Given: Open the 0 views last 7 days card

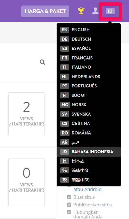Looking at the screenshot, I should coord(26,183).
